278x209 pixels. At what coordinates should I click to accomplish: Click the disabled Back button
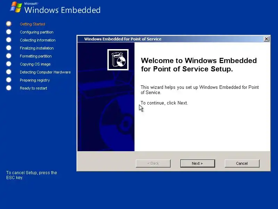tap(153, 163)
